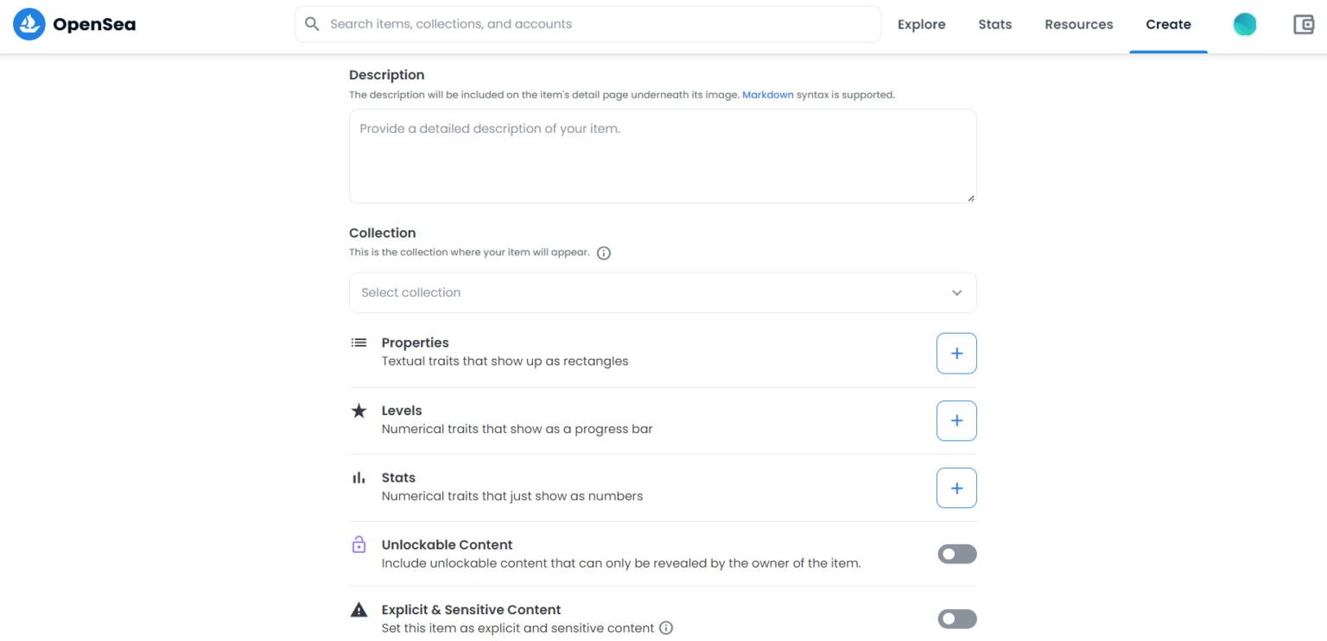
Task: Follow the Markdown link
Action: click(767, 95)
